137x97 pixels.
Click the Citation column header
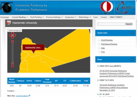[x=38, y=81]
